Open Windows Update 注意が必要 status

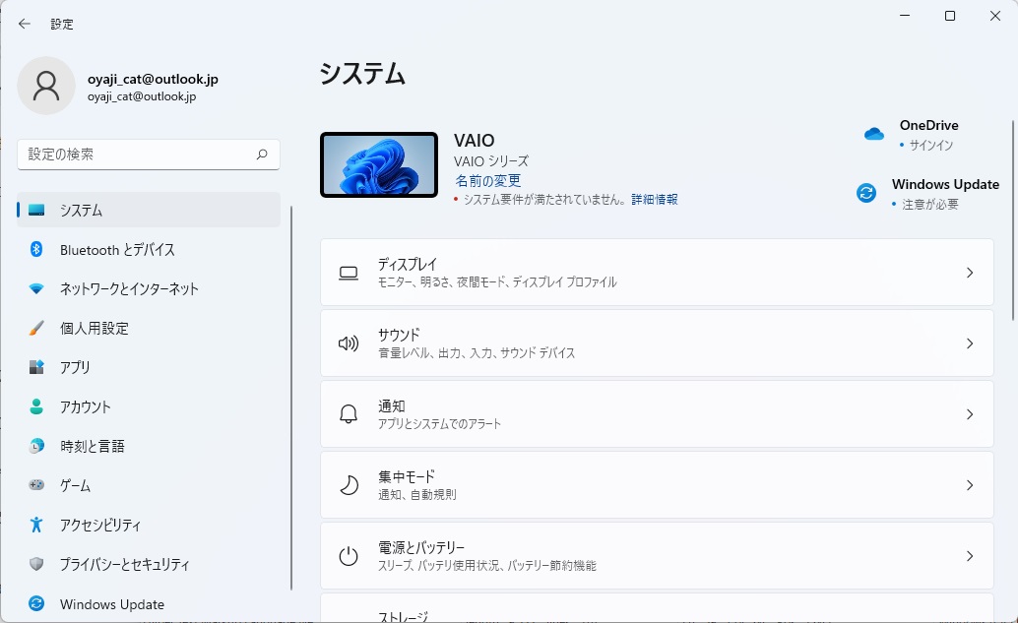pos(929,205)
